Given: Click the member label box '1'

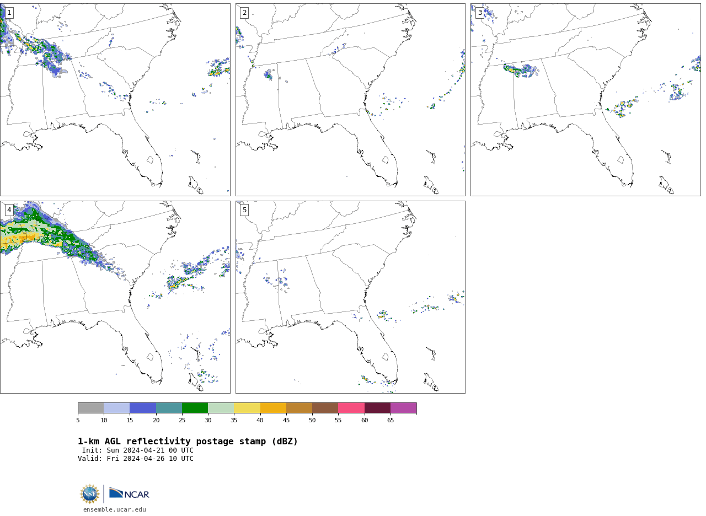Looking at the screenshot, I should [x=9, y=13].
